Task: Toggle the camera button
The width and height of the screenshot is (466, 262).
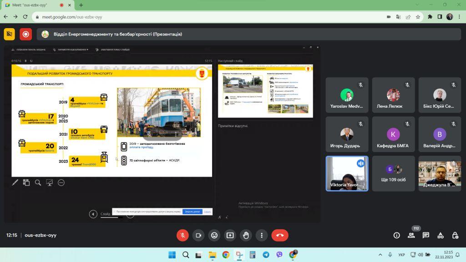Action: tap(198, 235)
